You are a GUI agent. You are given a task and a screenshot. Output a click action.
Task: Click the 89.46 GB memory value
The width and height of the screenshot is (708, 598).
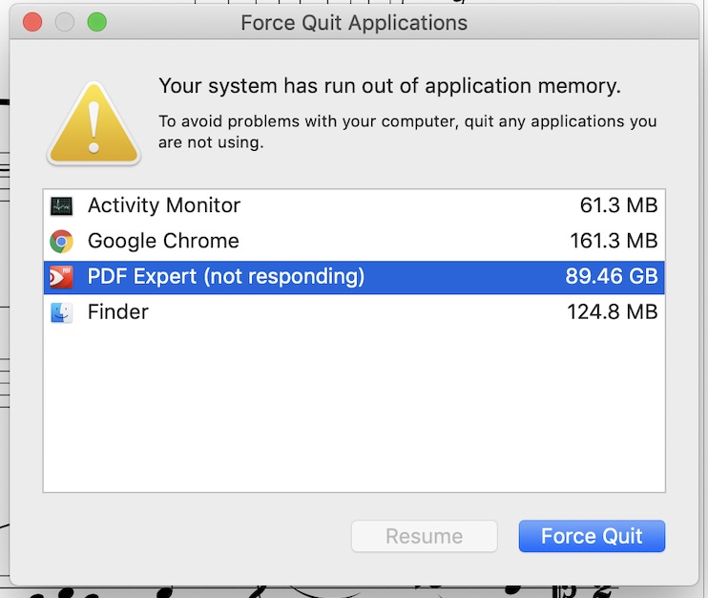(x=612, y=276)
